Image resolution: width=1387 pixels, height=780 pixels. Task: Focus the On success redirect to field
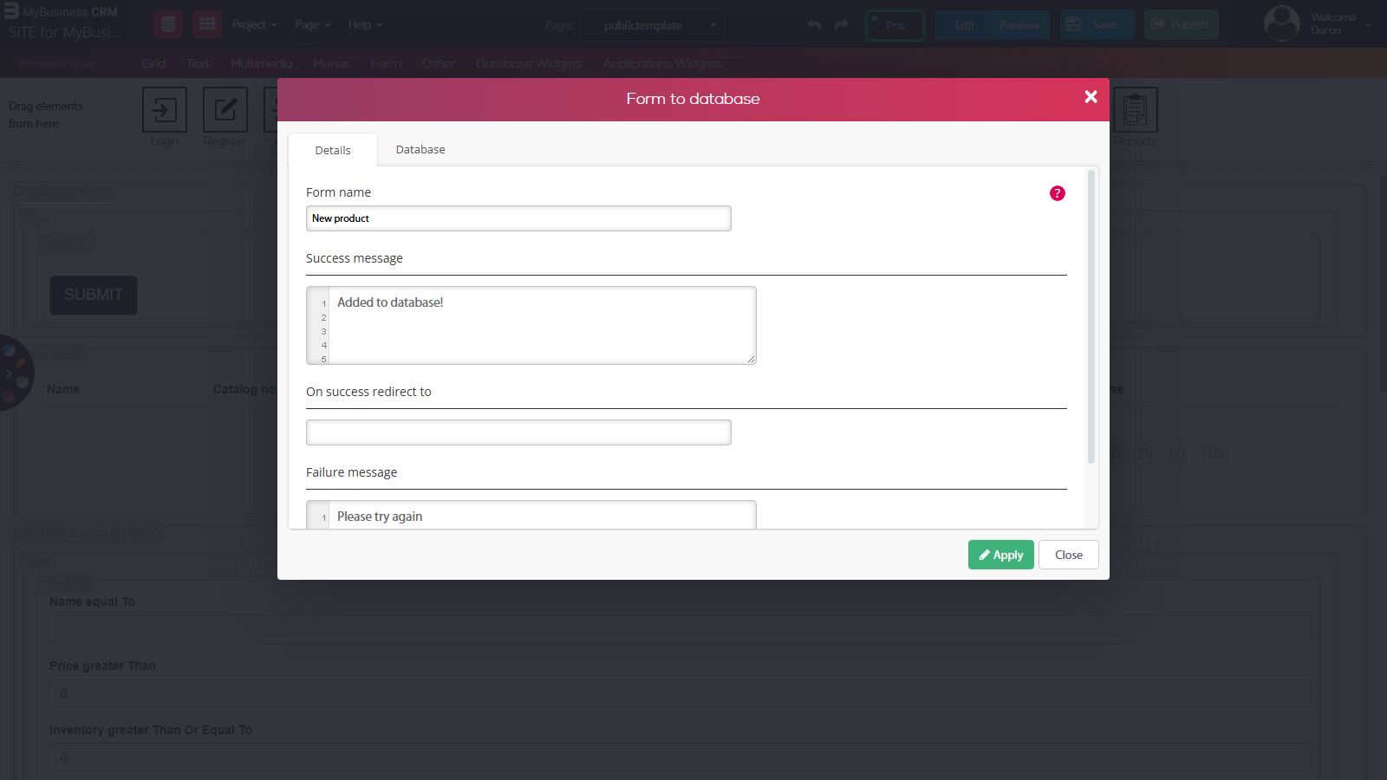coord(518,432)
